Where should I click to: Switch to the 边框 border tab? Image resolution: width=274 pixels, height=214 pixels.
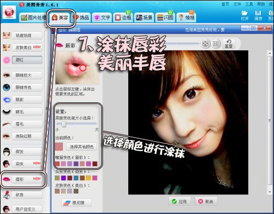[124, 18]
